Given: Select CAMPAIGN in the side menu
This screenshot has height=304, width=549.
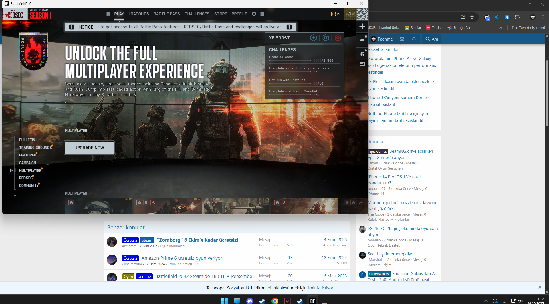Looking at the screenshot, I should (x=27, y=163).
